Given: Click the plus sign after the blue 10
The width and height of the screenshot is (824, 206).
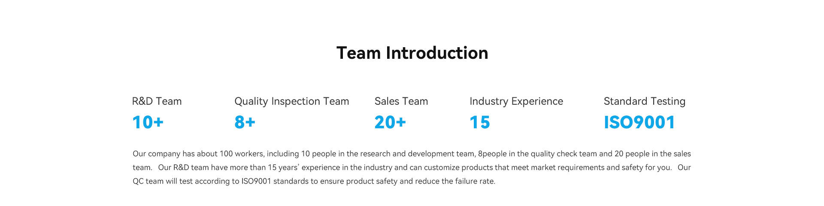Looking at the screenshot, I should tap(158, 122).
